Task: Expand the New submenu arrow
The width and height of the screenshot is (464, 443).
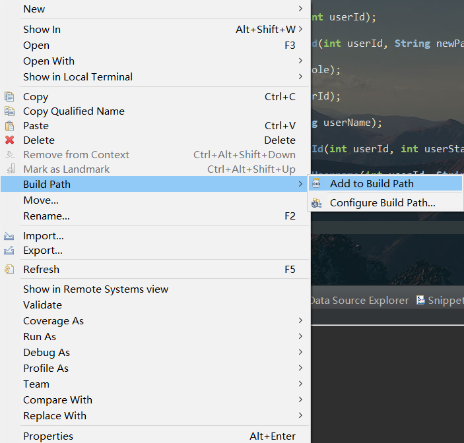Action: [x=300, y=9]
